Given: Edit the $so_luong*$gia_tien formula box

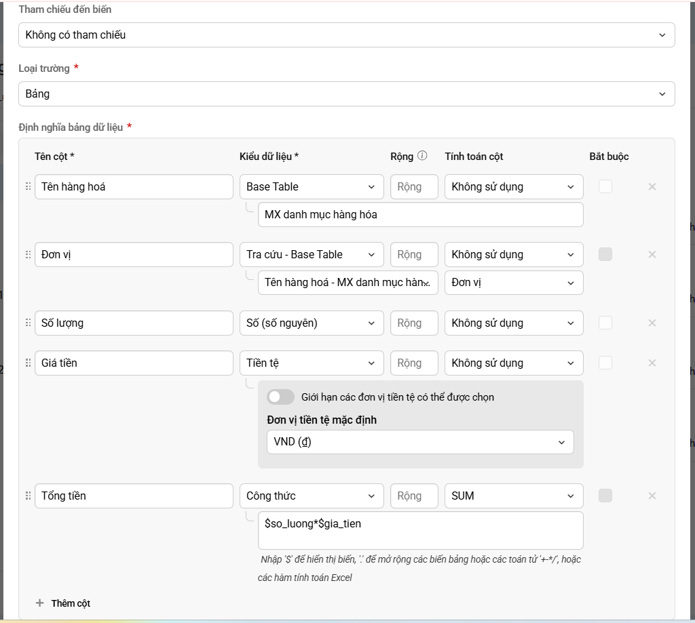Looking at the screenshot, I should 421,530.
